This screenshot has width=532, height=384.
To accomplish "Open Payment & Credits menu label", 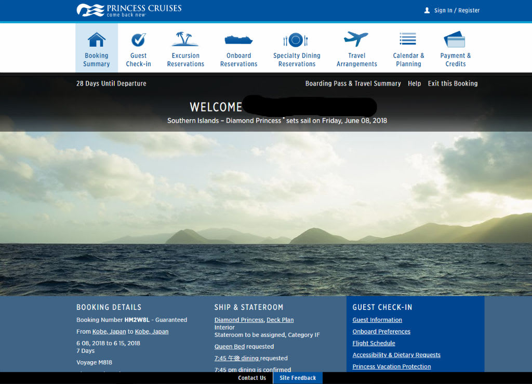I will (455, 60).
